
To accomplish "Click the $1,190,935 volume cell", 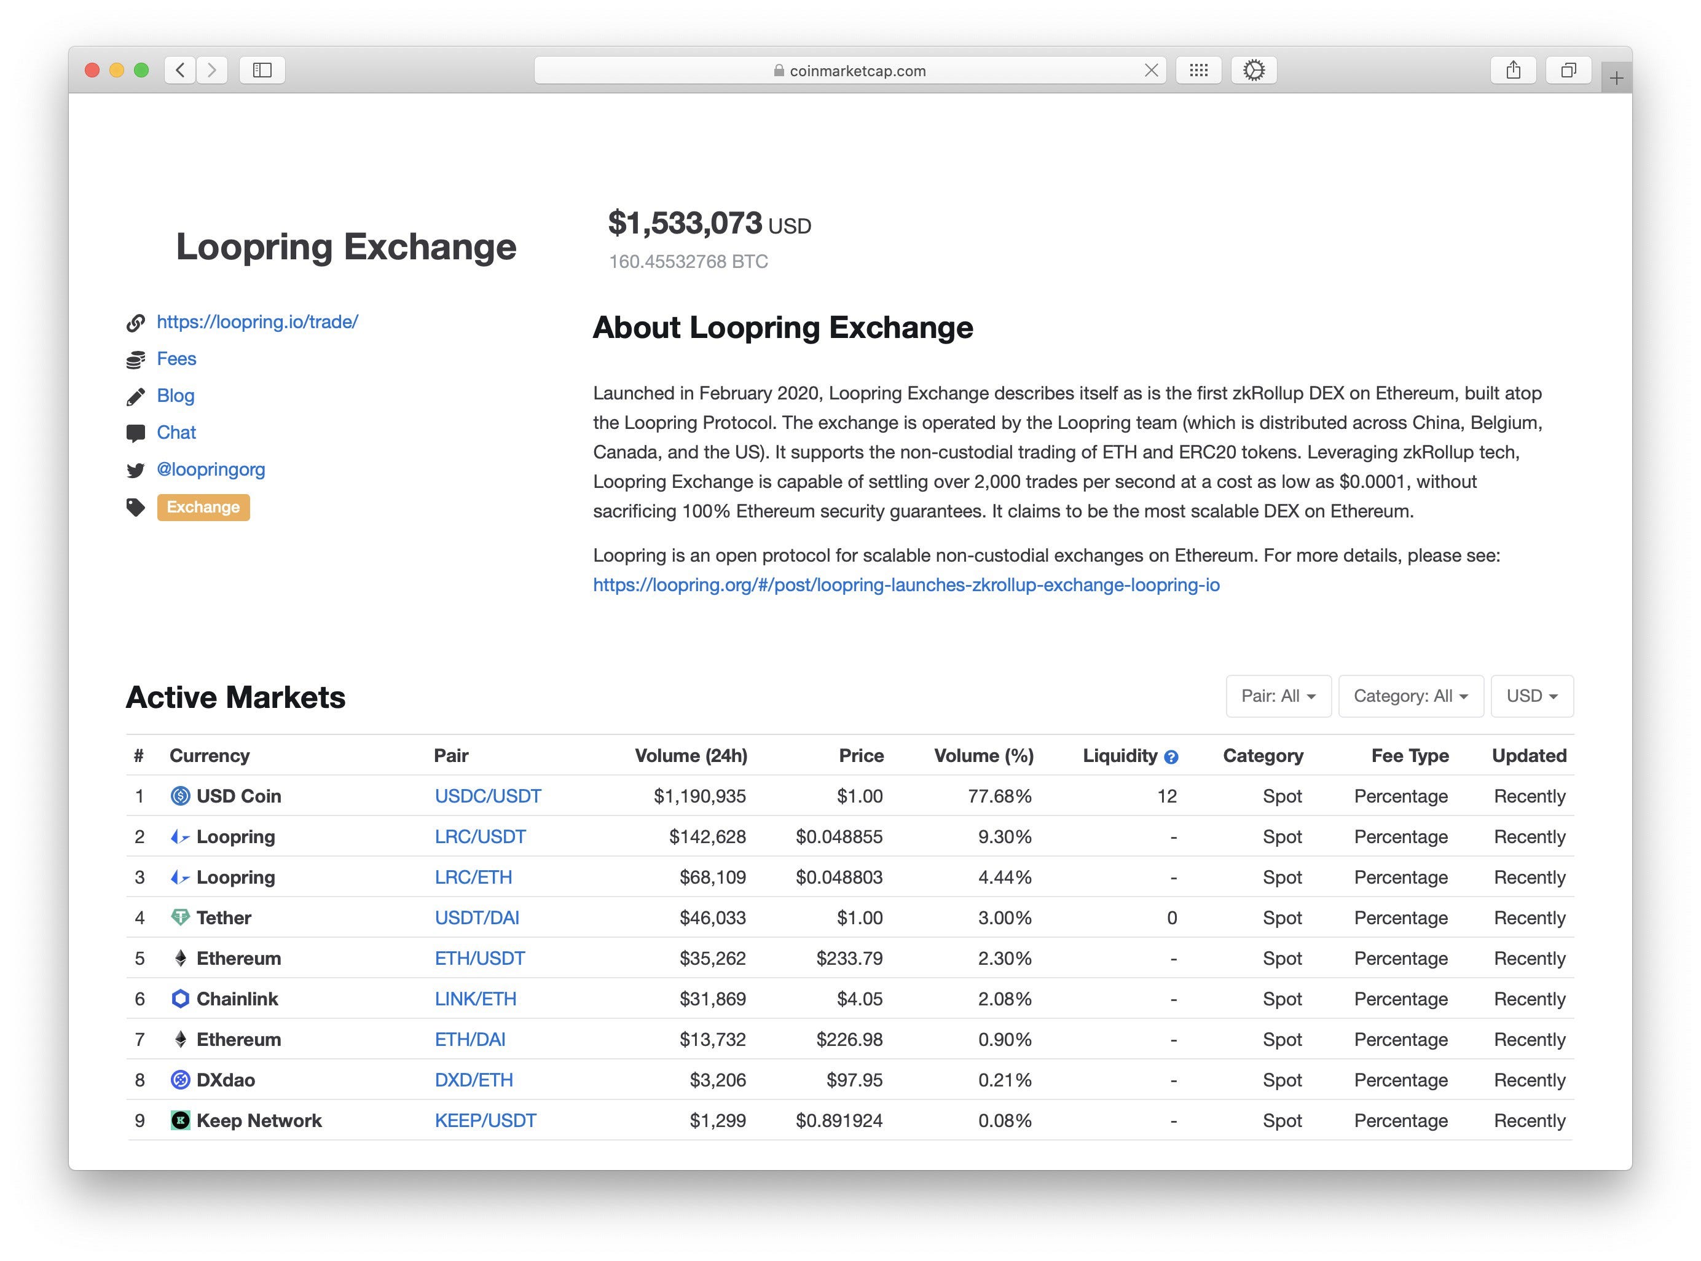I will pos(700,796).
